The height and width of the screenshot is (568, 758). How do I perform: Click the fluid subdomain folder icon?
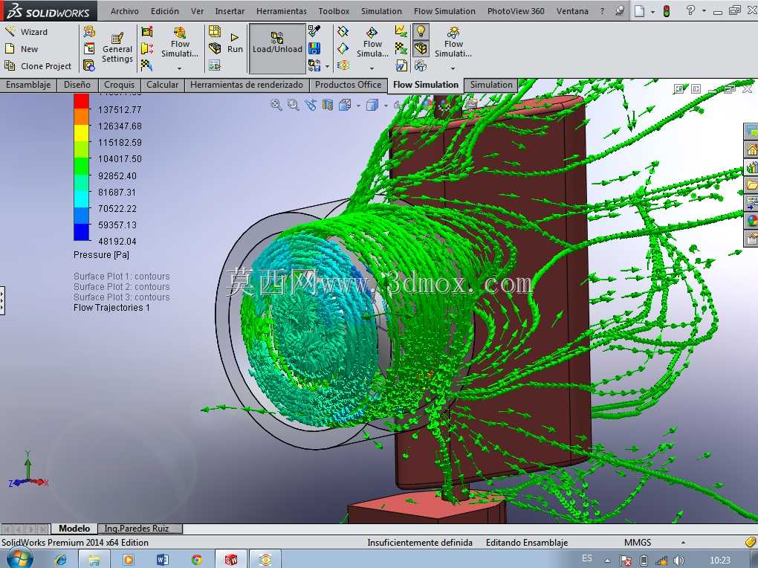(x=147, y=48)
